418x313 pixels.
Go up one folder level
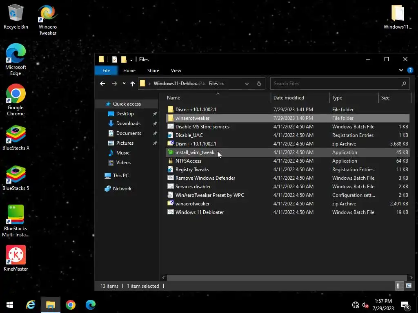pyautogui.click(x=133, y=84)
